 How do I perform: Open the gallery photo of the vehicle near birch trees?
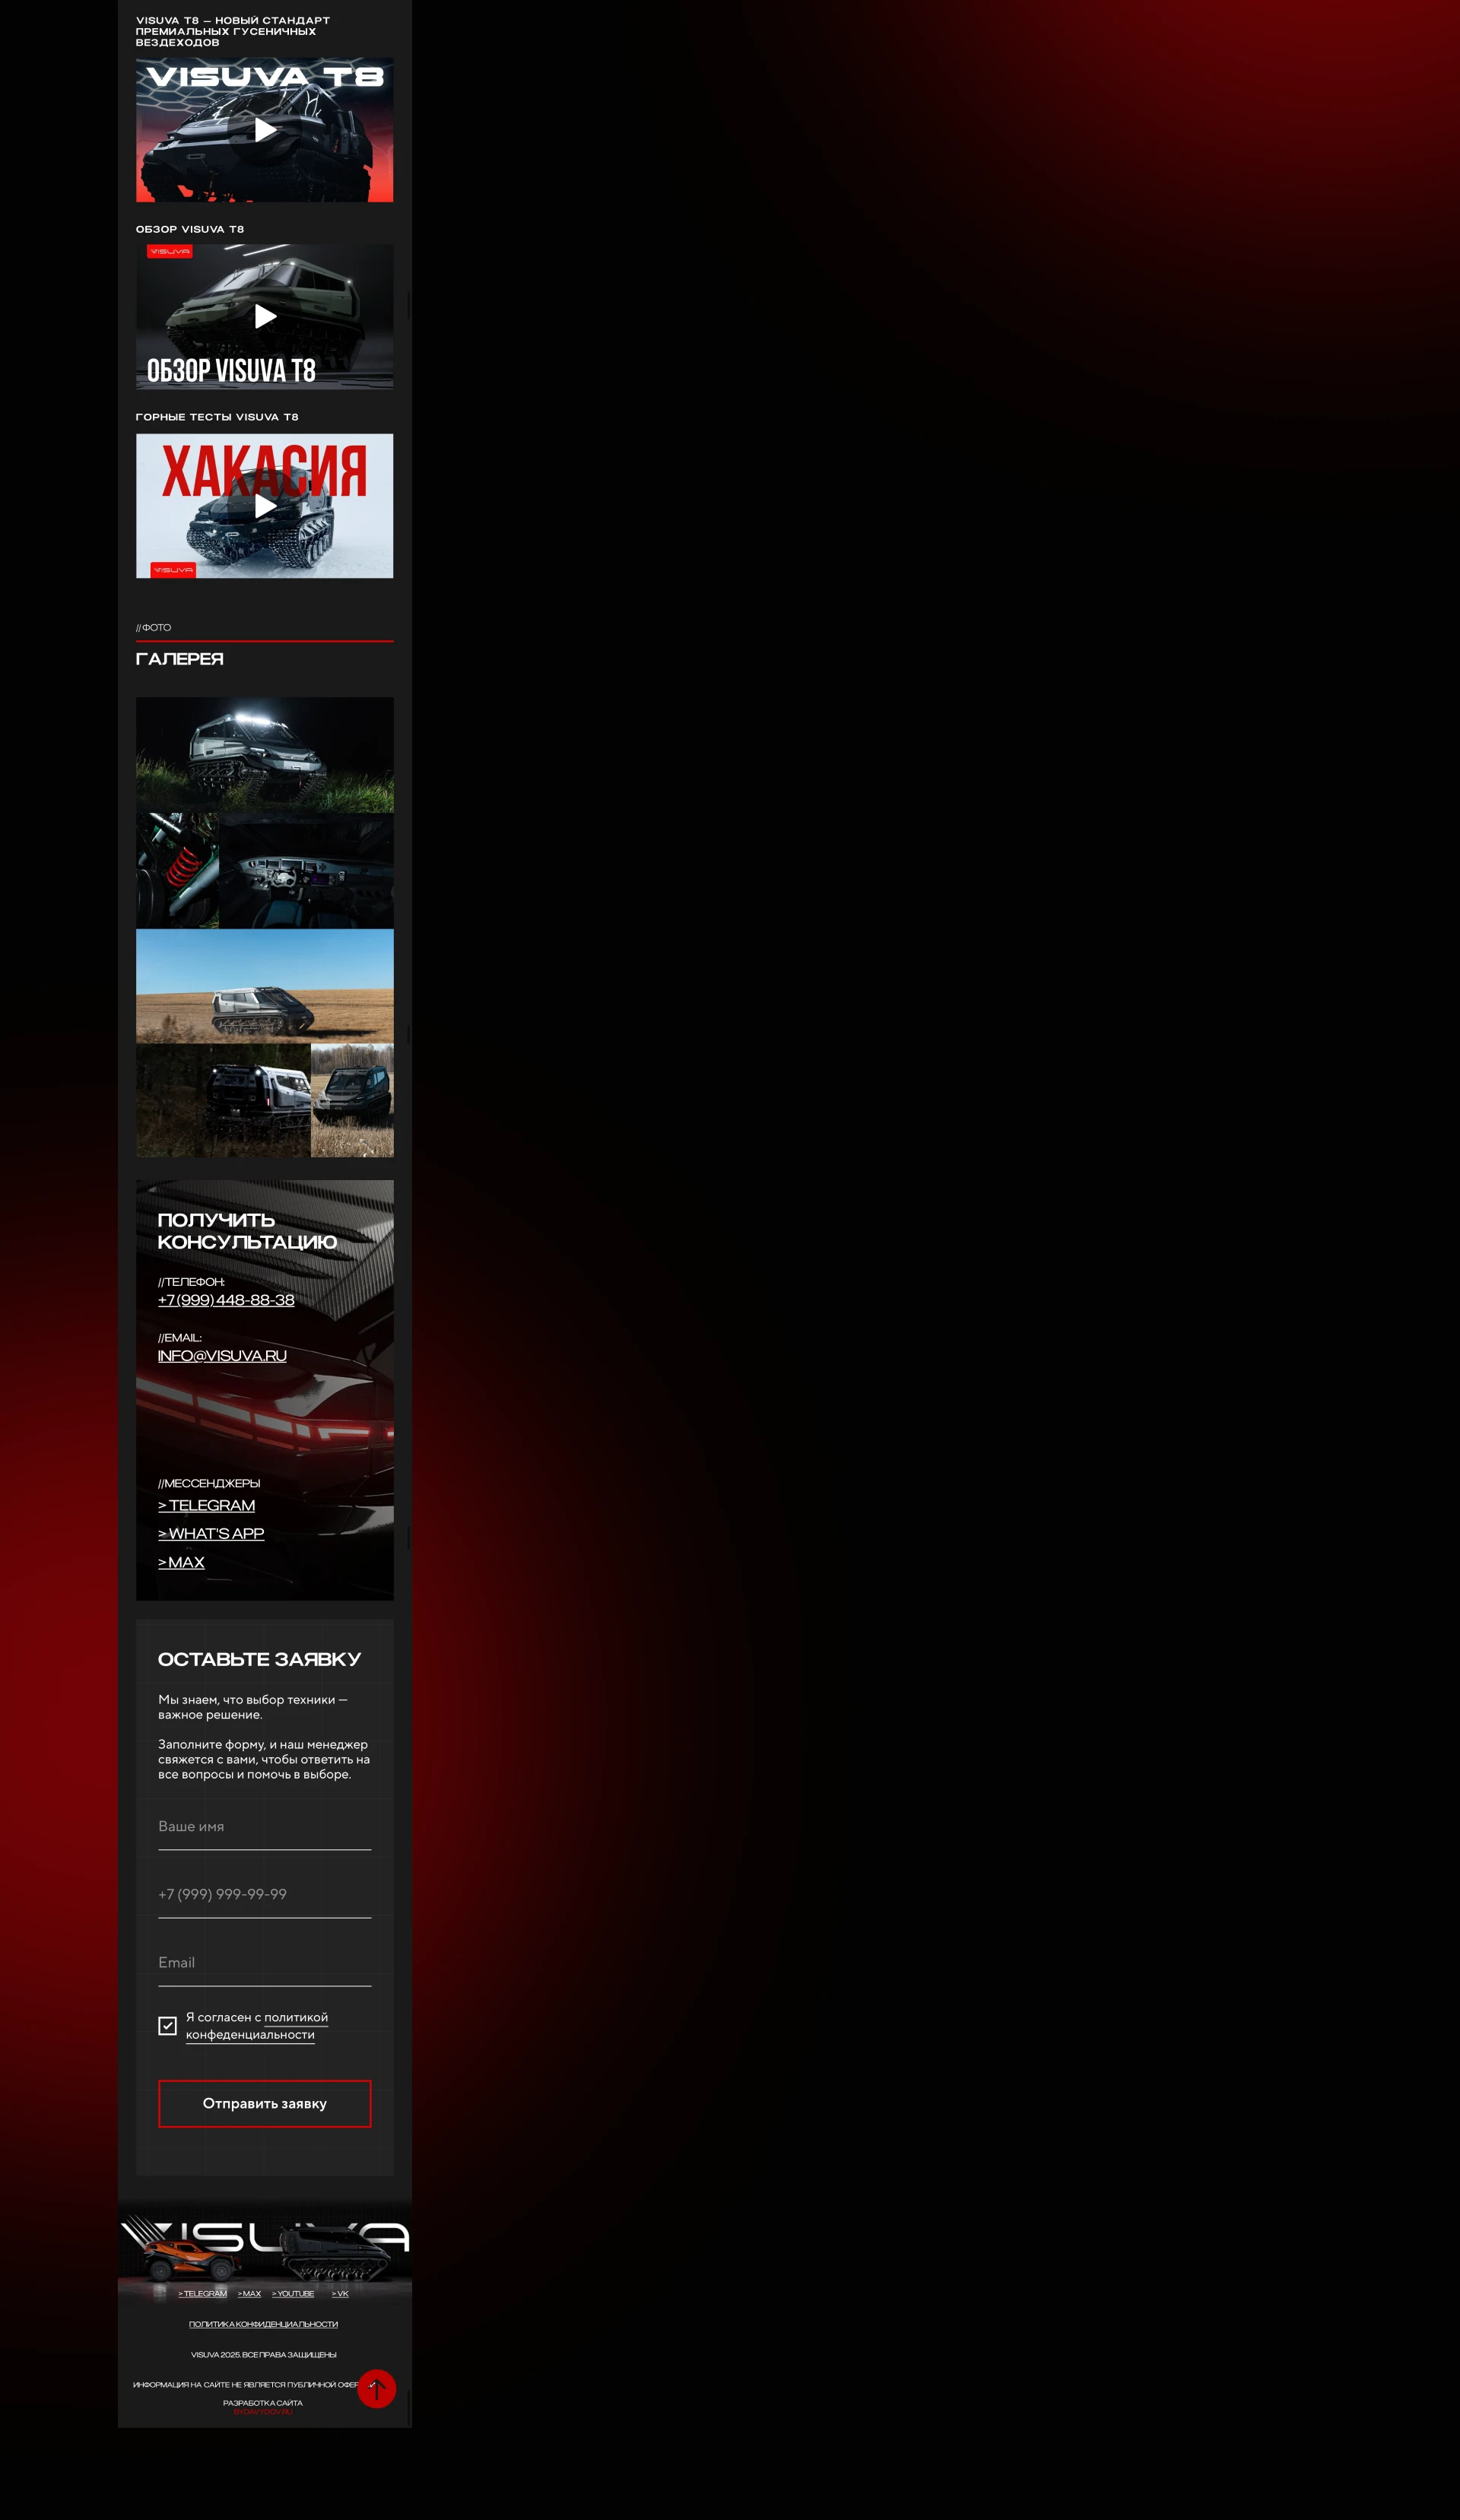[x=352, y=1101]
